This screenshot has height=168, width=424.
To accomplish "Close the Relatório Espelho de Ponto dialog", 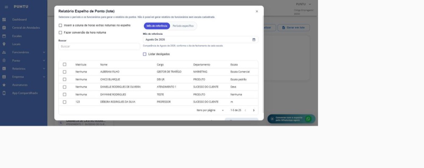I will tap(257, 11).
